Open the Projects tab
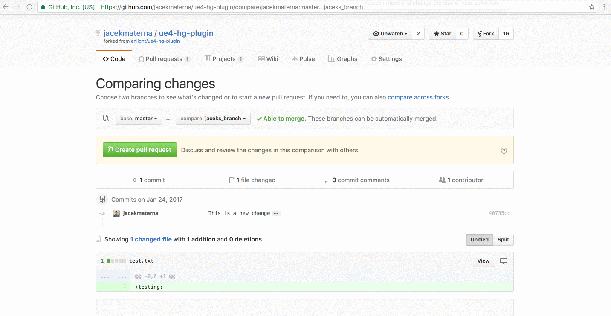 (224, 59)
